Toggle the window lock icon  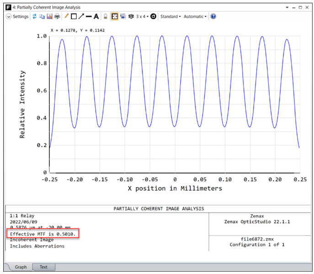[x=105, y=16]
